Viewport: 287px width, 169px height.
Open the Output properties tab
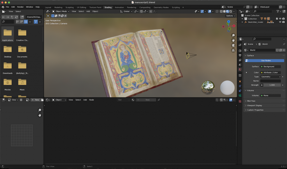[240, 55]
